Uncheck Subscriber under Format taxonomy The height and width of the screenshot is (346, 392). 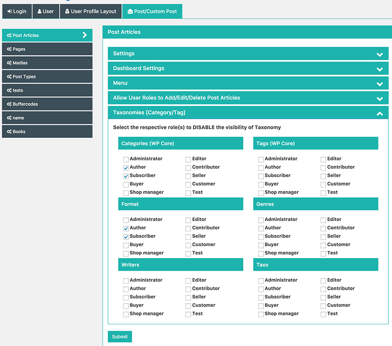click(126, 237)
